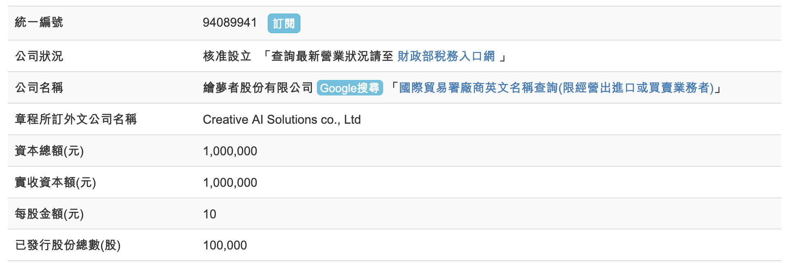Click the 每股金額(元) row label
790x263 pixels.
coord(49,214)
